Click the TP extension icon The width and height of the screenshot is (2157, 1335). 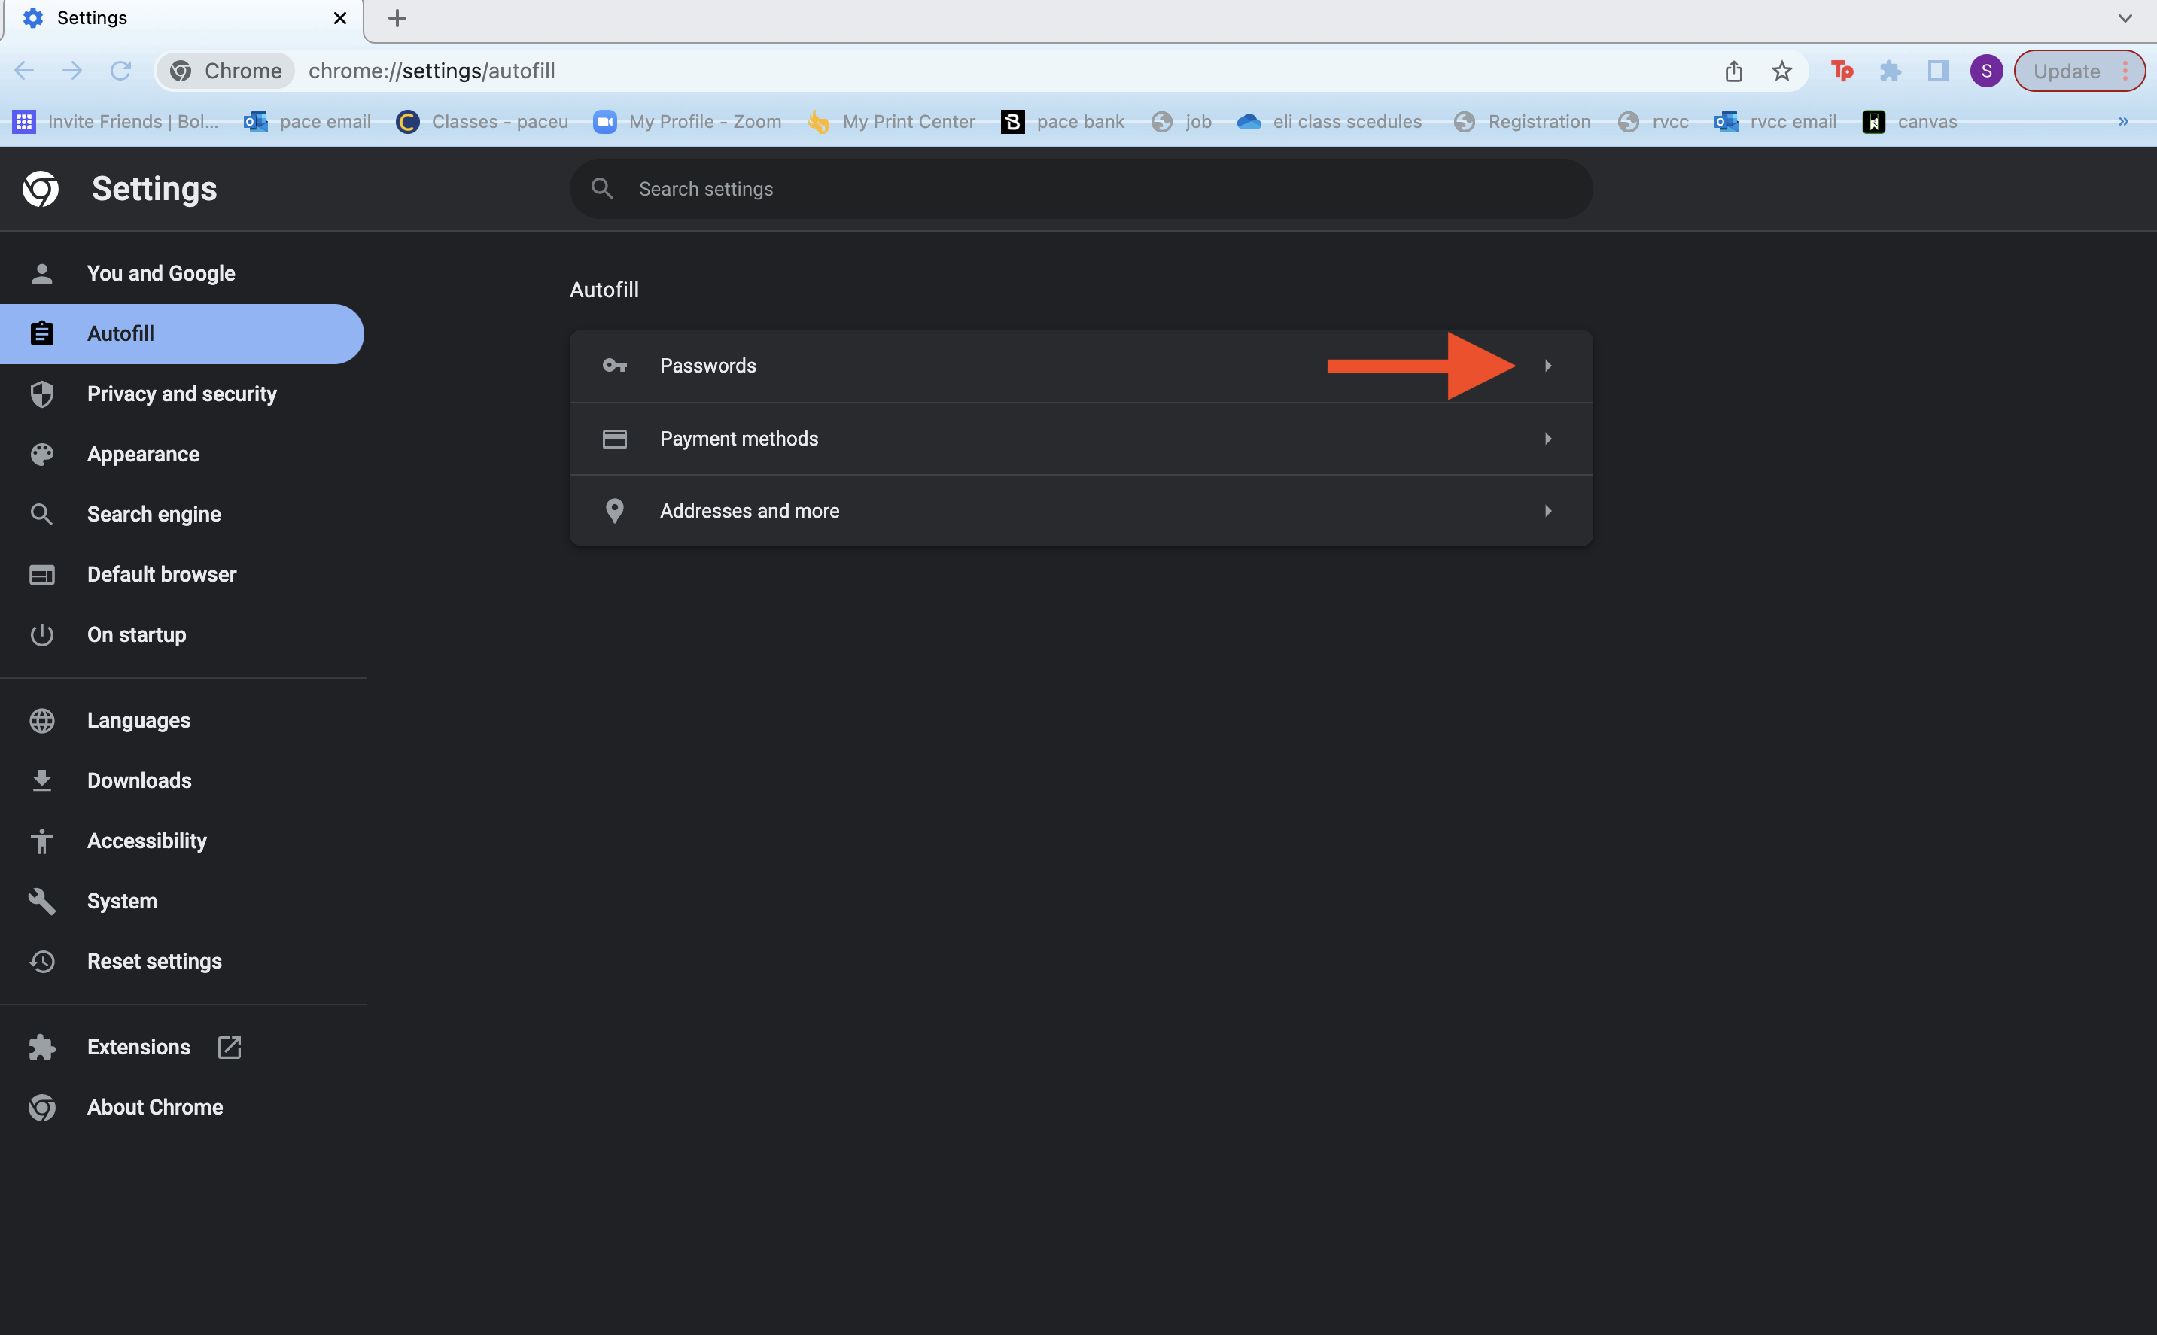[x=1842, y=71]
